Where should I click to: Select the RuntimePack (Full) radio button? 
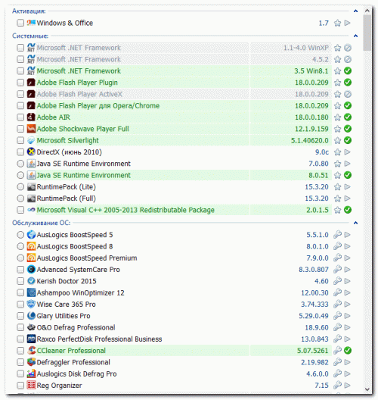20,198
